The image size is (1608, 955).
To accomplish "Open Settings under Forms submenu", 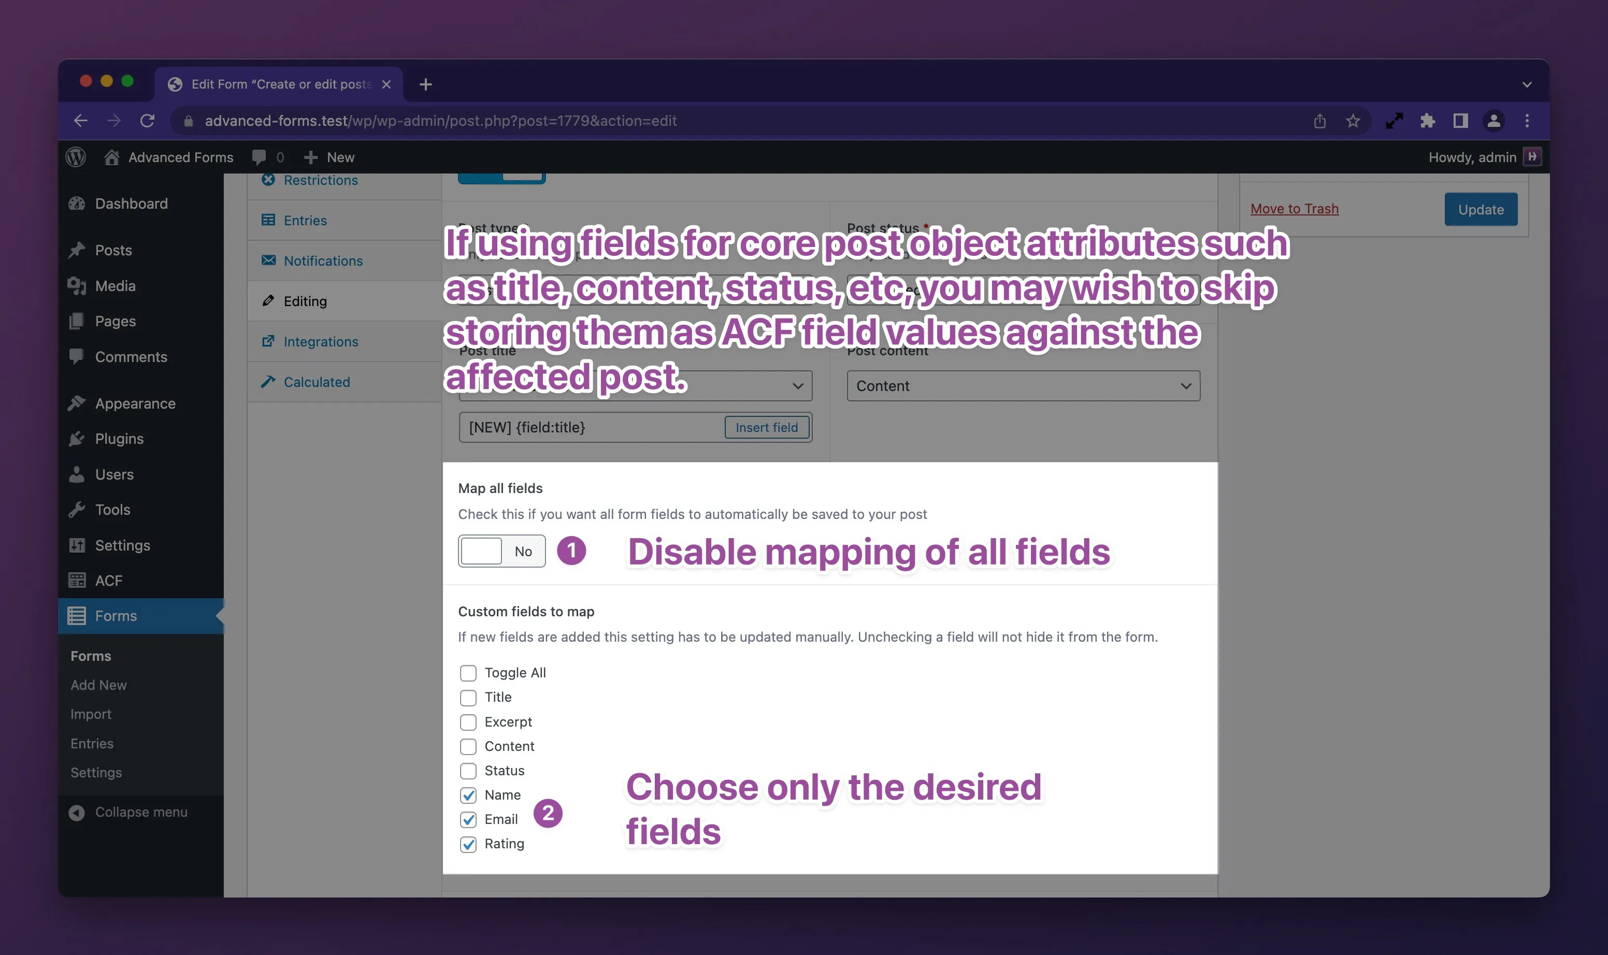I will click(96, 772).
